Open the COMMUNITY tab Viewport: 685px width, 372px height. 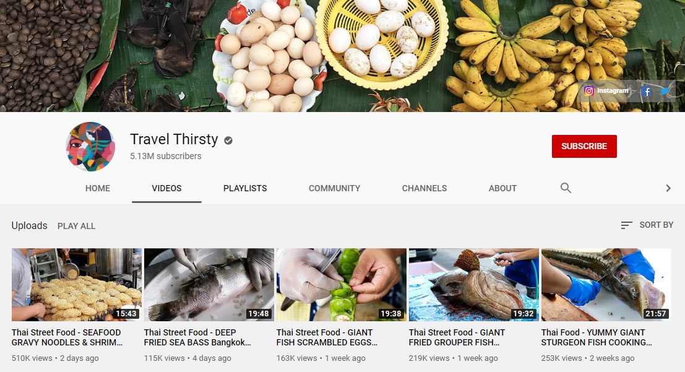pyautogui.click(x=334, y=188)
